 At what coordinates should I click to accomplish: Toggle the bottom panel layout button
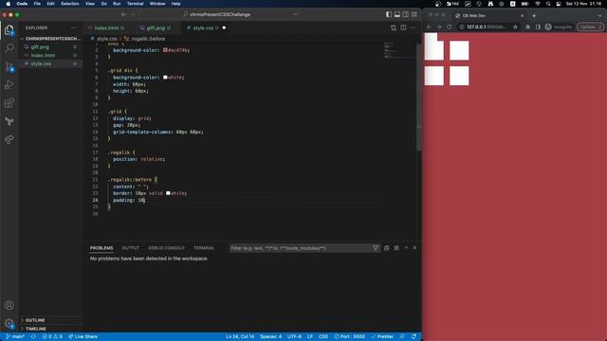point(397,15)
